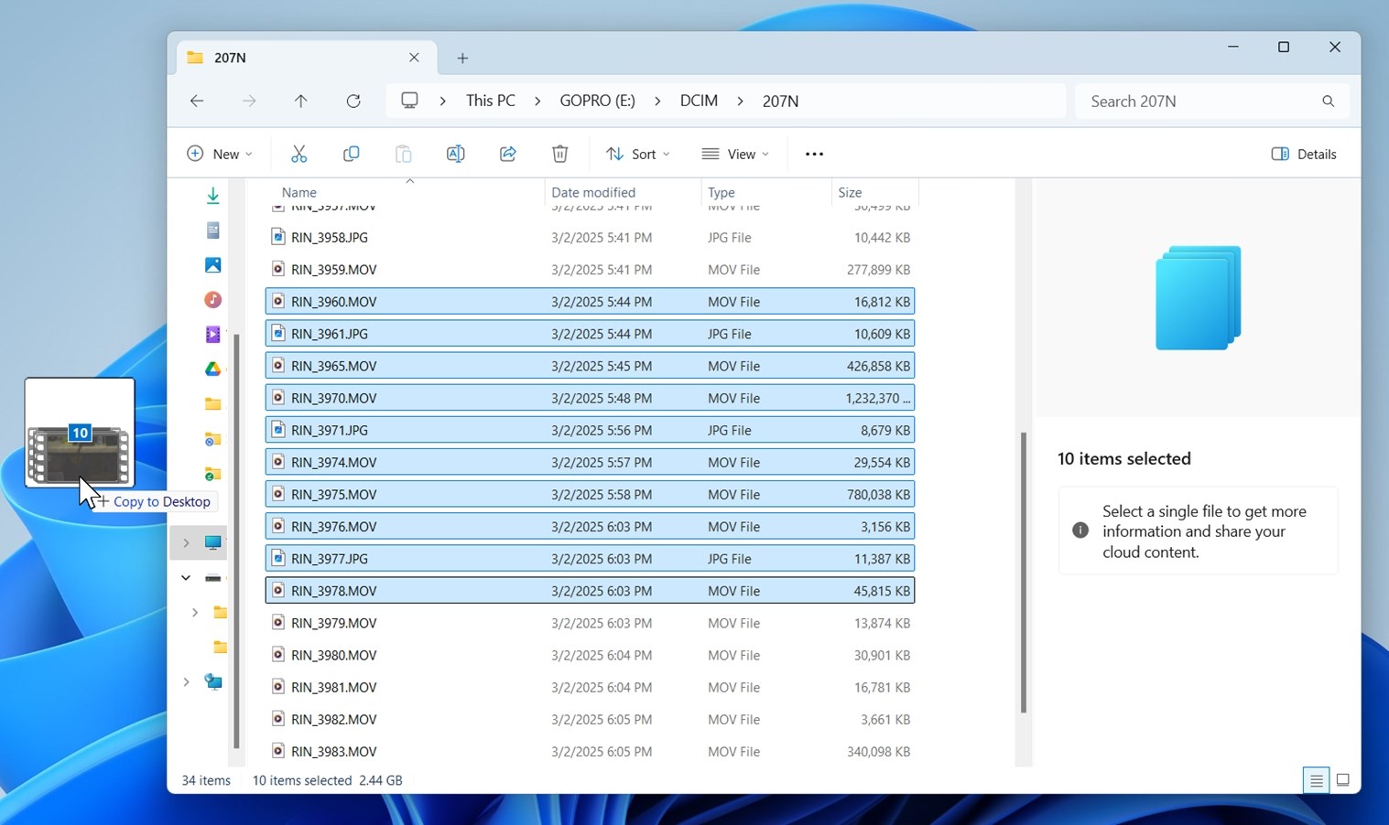1389x825 pixels.
Task: Select file RIN_3982.MOV
Action: click(x=590, y=719)
